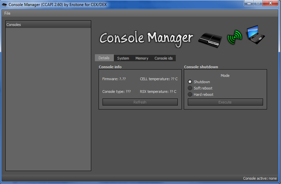This screenshot has width=281, height=184.
Task: Click the Execute button
Action: [225, 102]
